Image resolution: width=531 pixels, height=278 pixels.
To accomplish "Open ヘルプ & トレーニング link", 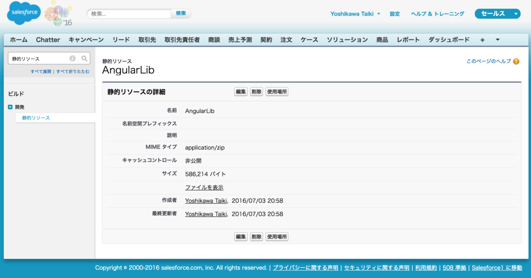I will [438, 14].
